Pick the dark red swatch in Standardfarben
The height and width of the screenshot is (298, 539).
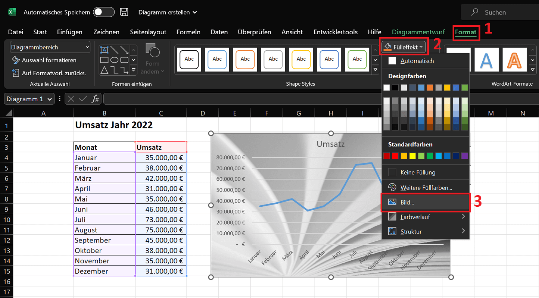click(386, 155)
